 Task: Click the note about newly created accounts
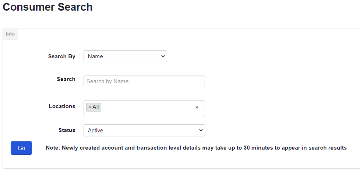coord(196,148)
